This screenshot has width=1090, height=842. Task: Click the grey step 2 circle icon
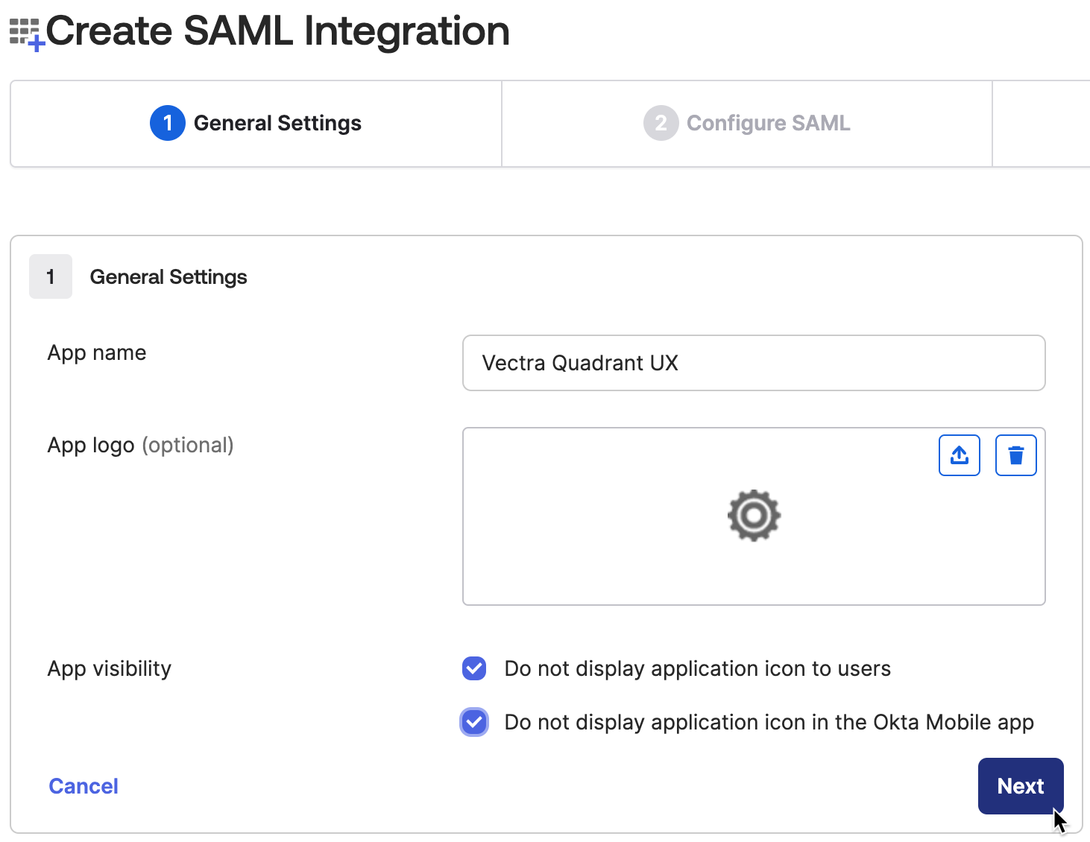point(661,123)
